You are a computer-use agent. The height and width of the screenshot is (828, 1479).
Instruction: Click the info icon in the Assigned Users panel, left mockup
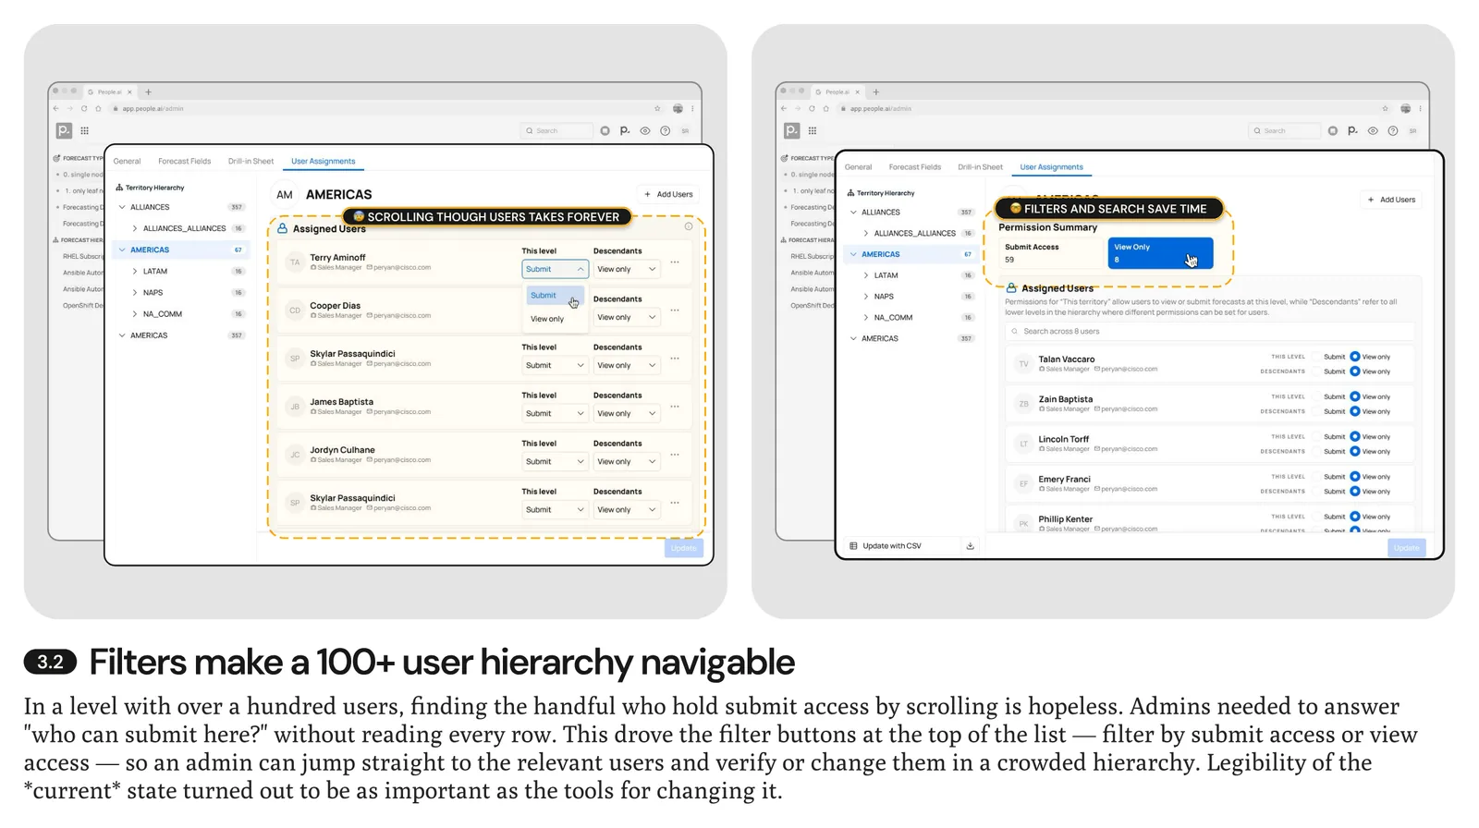click(689, 226)
